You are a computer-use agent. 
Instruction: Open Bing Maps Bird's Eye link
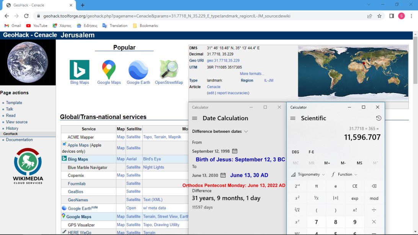(152, 159)
